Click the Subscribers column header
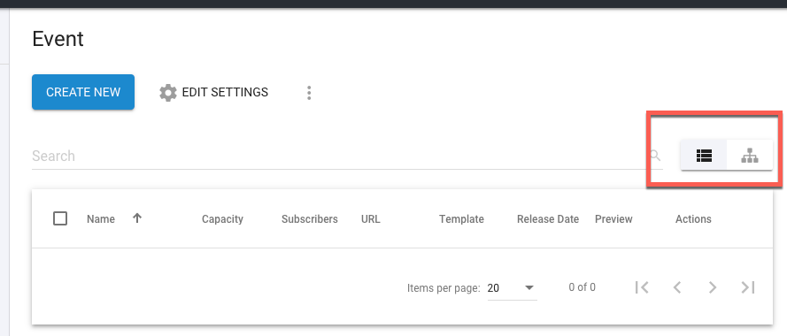Screen dimensions: 787x336 [x=310, y=219]
